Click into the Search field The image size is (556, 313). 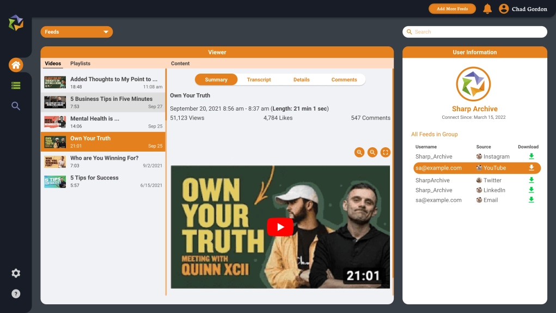tap(475, 32)
